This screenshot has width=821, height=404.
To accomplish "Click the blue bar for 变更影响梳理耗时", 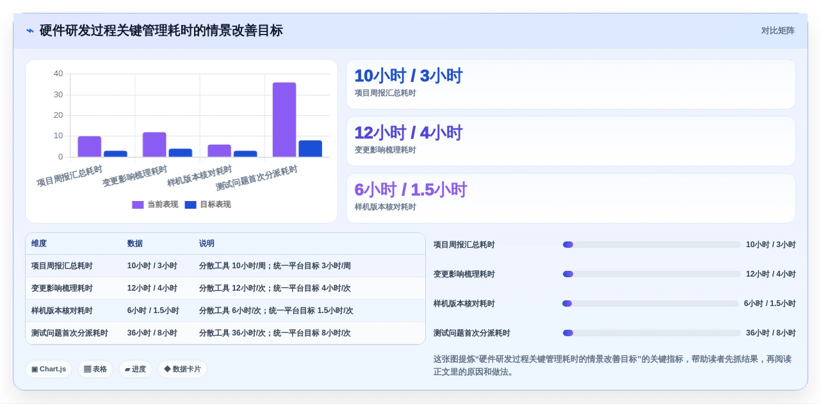I will tap(181, 153).
